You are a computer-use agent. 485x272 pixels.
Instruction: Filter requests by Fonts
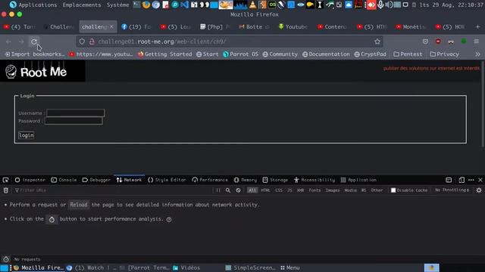(x=314, y=190)
